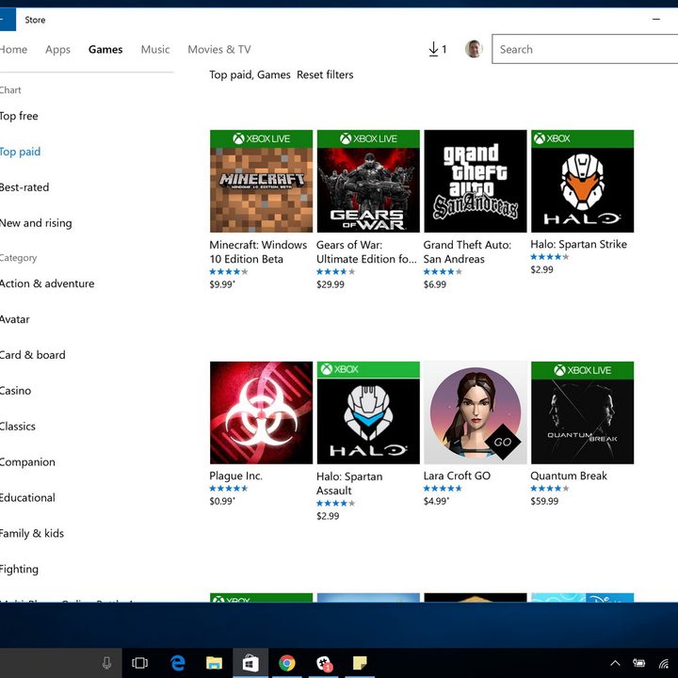Open Minecraft Windows 10 Edition thumbnail

click(261, 181)
